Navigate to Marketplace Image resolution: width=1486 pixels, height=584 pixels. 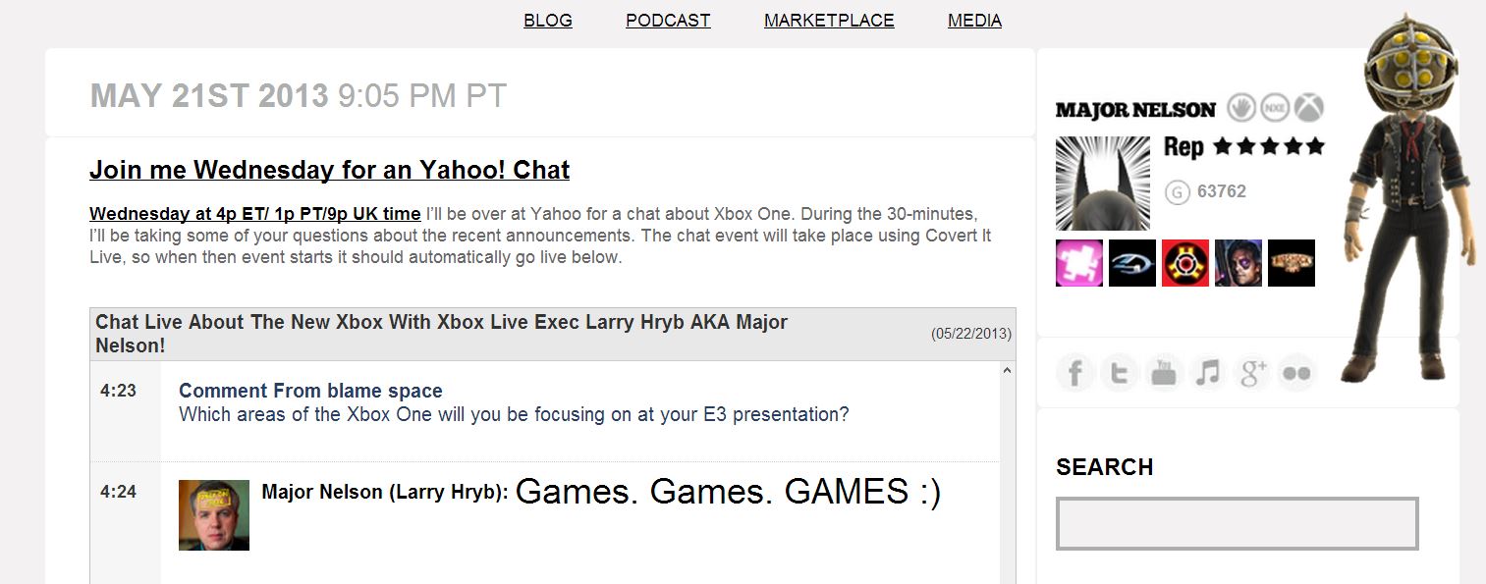829,21
